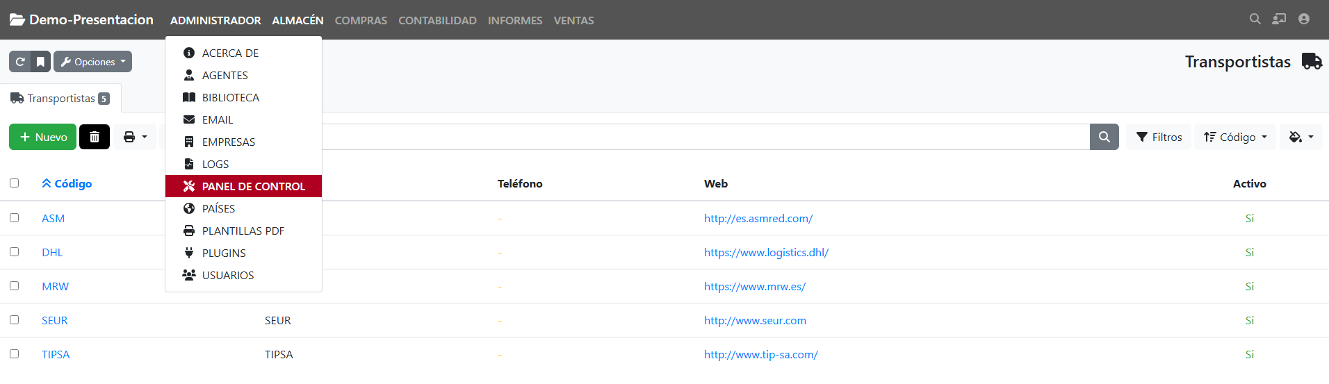
Task: Expand the Opciones dropdown
Action: 93,62
